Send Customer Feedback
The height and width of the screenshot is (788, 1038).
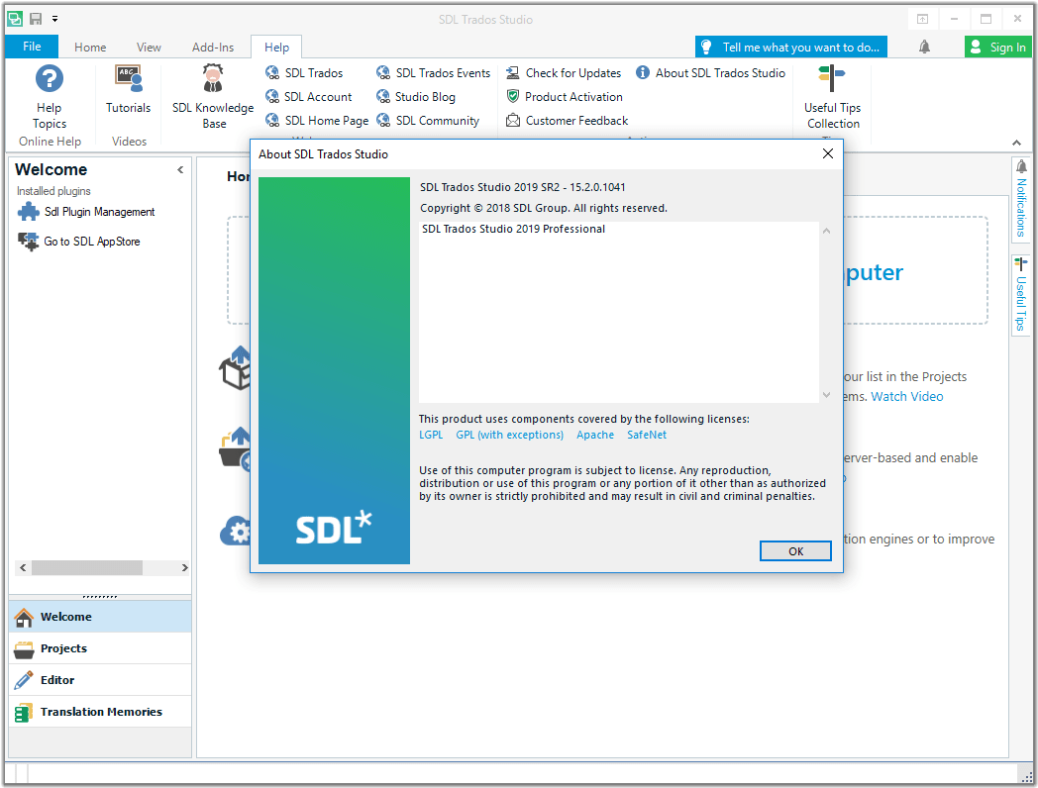click(x=567, y=120)
